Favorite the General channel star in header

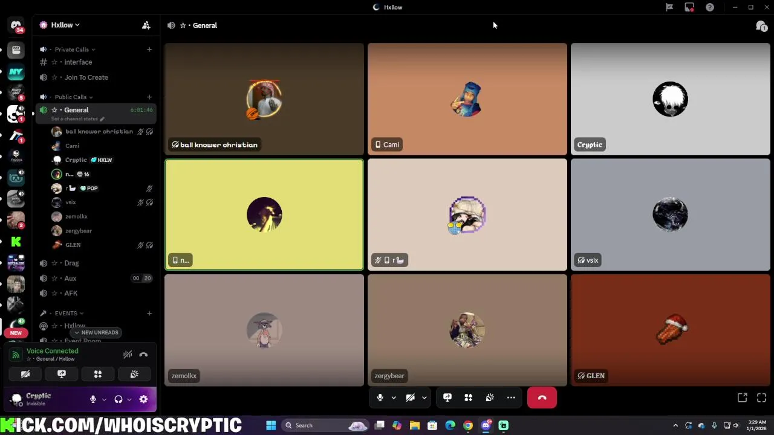pyautogui.click(x=183, y=25)
